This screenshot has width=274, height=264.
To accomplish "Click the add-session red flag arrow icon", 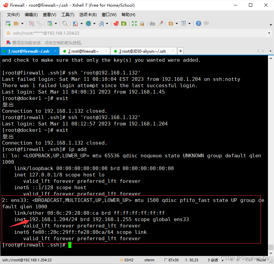I will tap(8, 43).
